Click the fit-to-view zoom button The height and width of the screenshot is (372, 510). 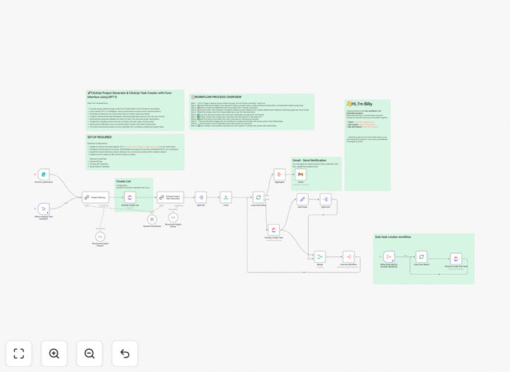pyautogui.click(x=19, y=354)
